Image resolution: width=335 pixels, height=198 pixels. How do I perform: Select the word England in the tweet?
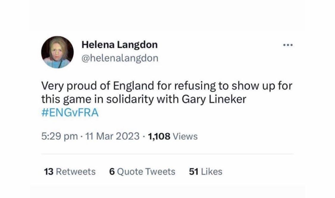click(133, 86)
